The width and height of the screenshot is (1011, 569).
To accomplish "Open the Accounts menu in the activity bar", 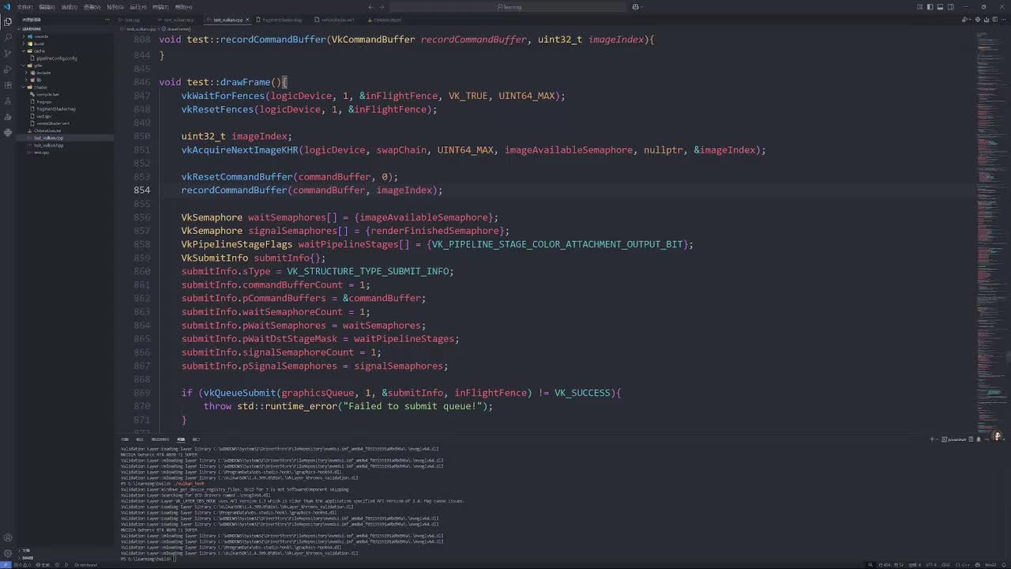I will (8, 538).
